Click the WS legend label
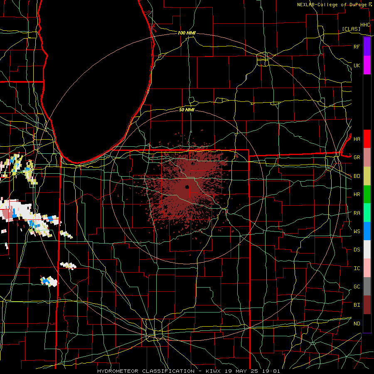374x374 pixels. tap(357, 231)
